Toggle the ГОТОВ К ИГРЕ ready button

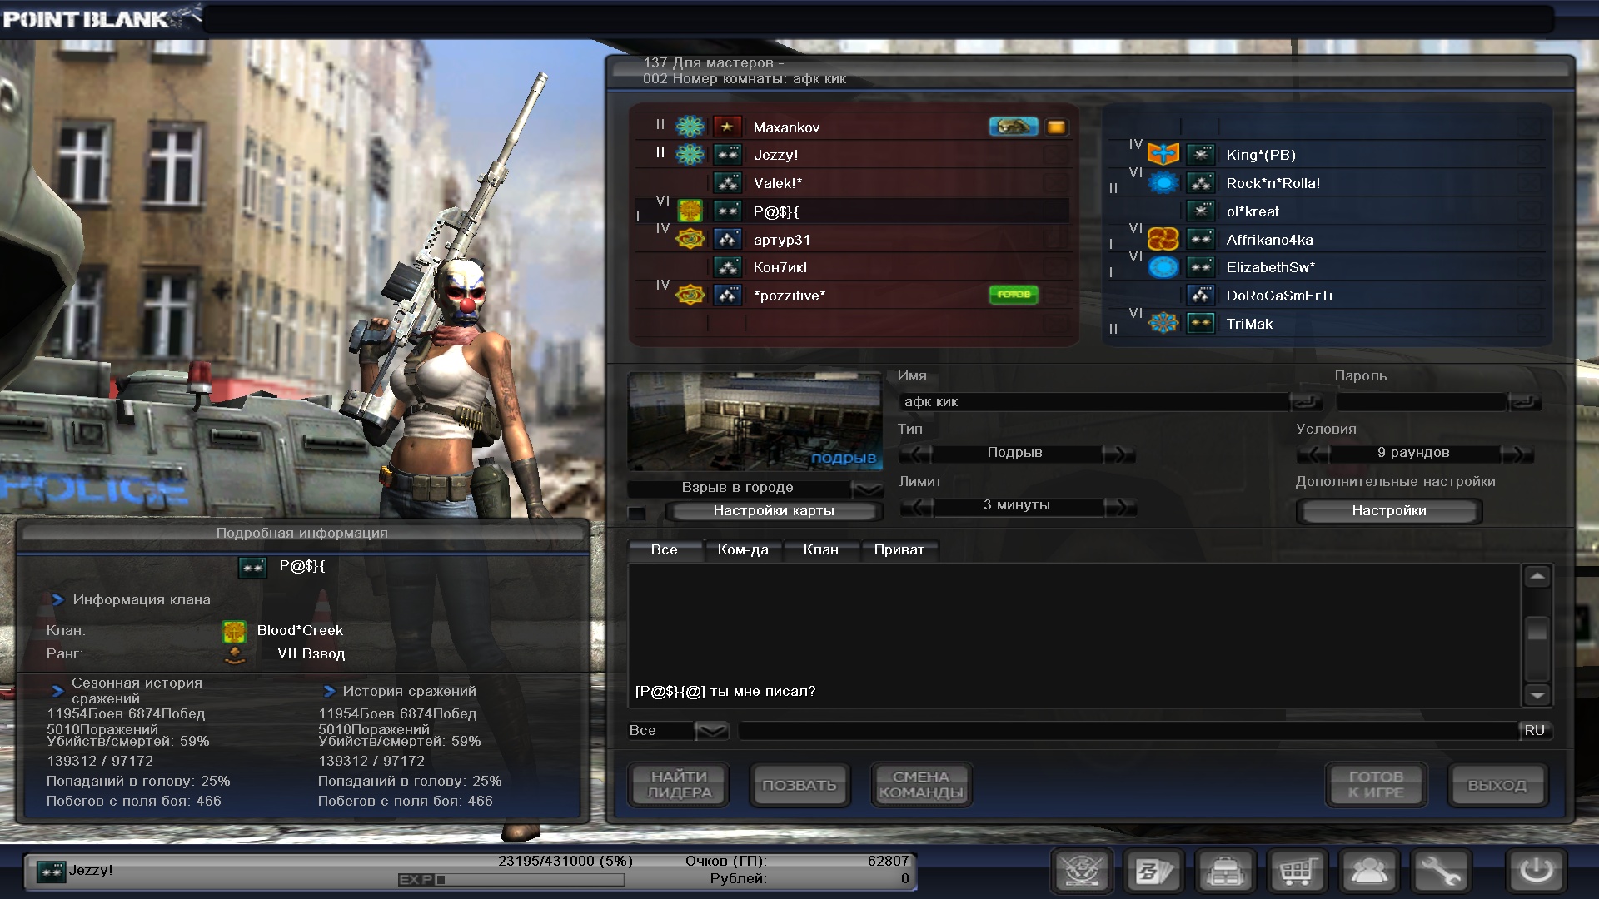tap(1376, 785)
